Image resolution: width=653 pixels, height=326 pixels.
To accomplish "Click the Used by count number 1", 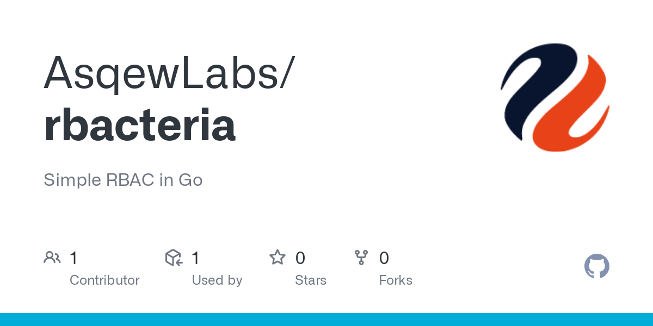I will point(196,258).
